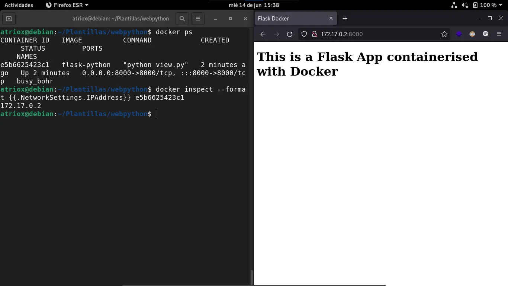Screen dimensions: 508x286
Task: Click the Flask App page heading
Action: click(x=367, y=64)
